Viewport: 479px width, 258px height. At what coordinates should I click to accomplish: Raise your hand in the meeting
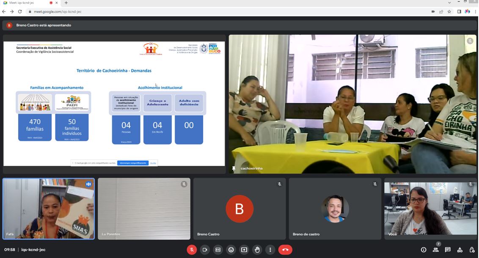(x=257, y=250)
